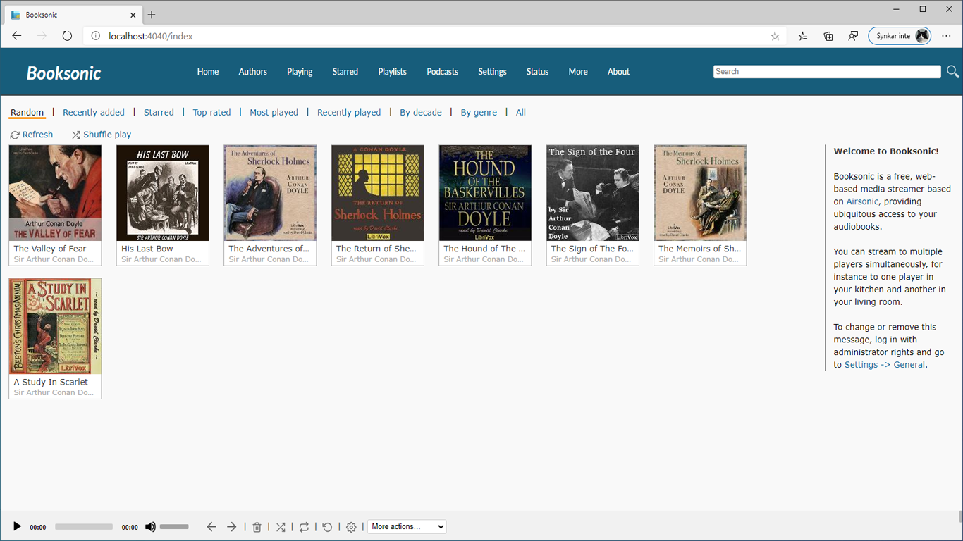
Task: Open The Valley of Fear cover
Action: (55, 193)
